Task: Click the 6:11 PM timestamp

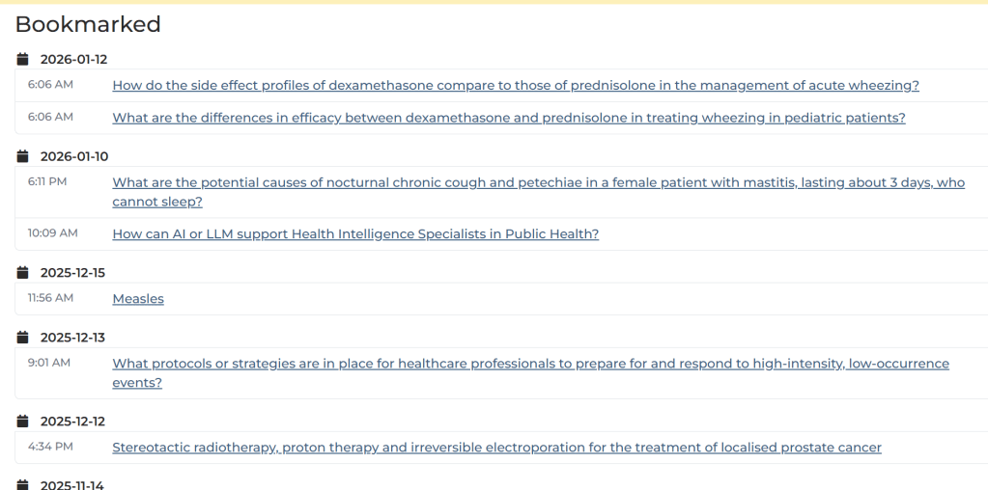Action: (x=47, y=181)
